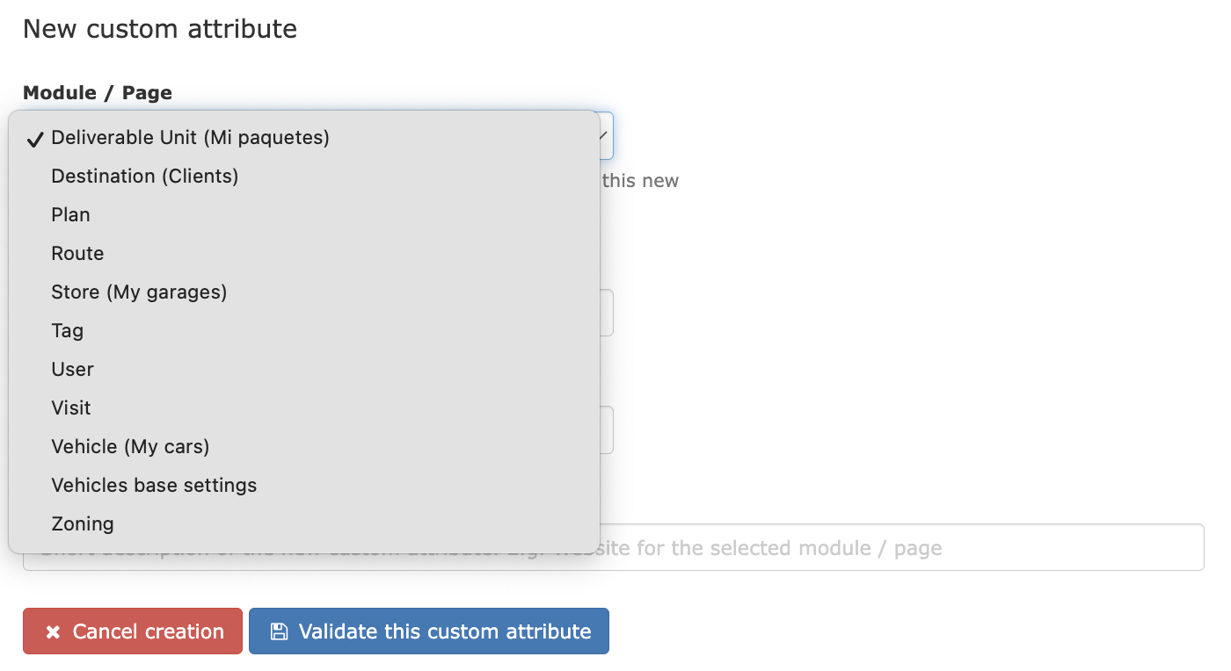
Task: Pick Vehicle (My cars) option
Action: [x=130, y=447]
